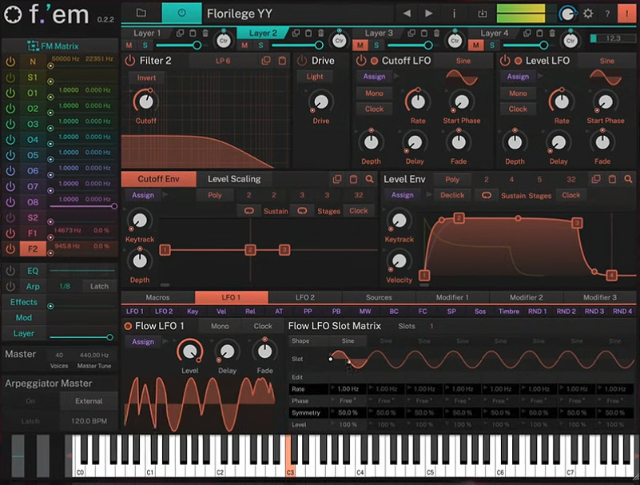Toggle power for the F2 filter row

(x=10, y=248)
